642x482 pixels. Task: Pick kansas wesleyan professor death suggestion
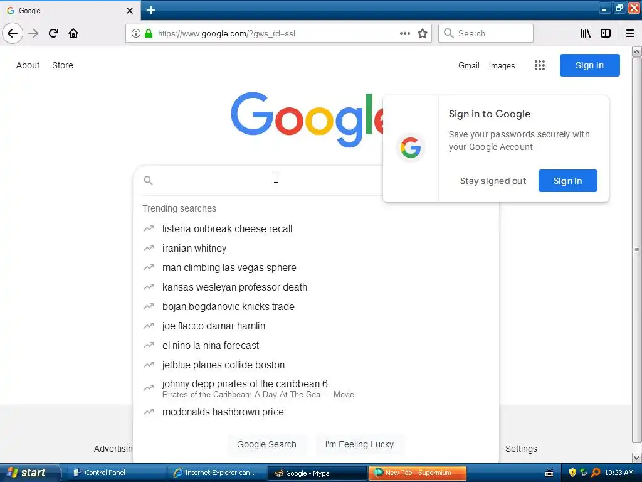coord(316,287)
